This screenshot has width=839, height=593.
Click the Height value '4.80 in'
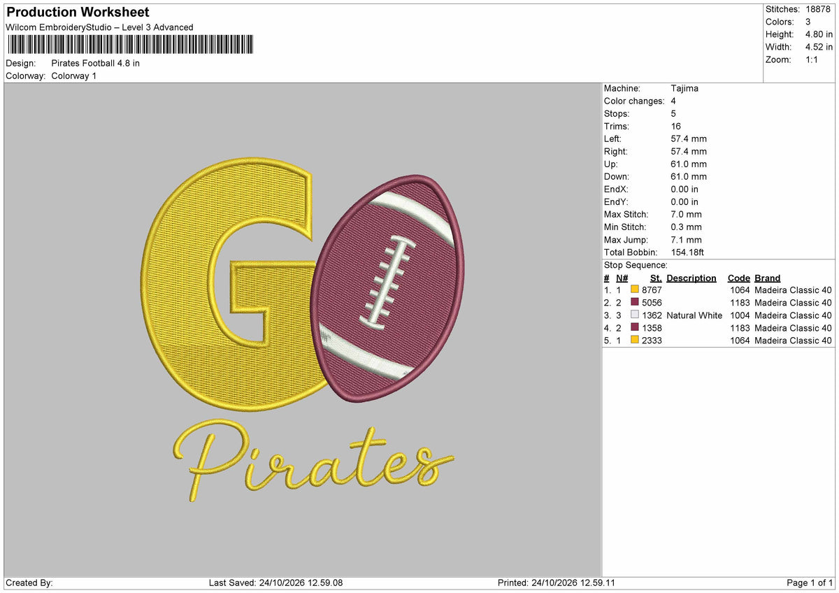(x=819, y=34)
